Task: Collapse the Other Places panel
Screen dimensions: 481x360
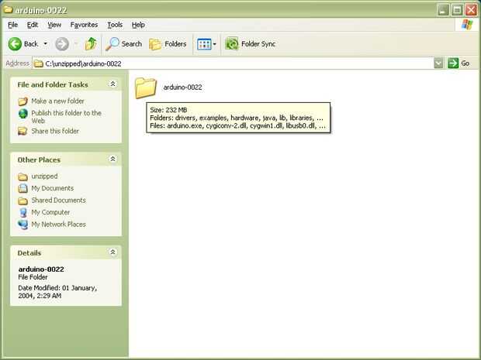Action: pyautogui.click(x=113, y=159)
